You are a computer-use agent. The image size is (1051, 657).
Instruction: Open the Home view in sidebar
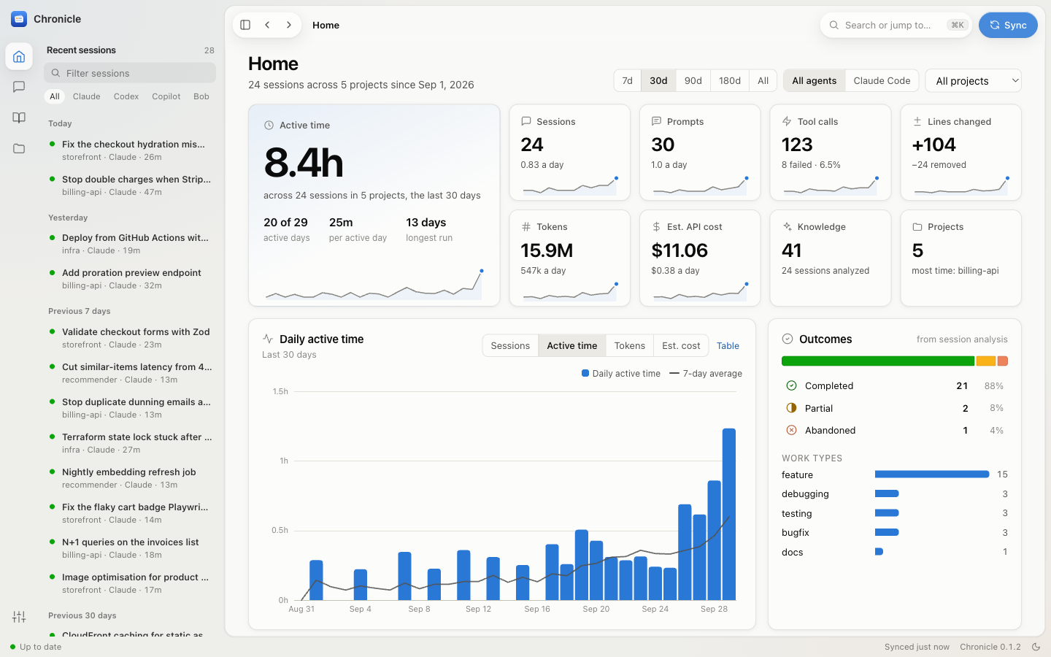point(19,56)
